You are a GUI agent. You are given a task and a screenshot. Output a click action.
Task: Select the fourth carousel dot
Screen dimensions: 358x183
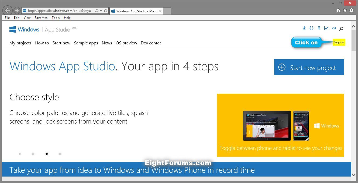coord(60,154)
